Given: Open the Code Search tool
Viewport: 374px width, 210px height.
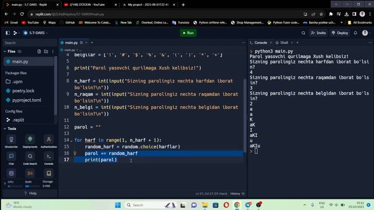Looking at the screenshot, I should pyautogui.click(x=30, y=158).
